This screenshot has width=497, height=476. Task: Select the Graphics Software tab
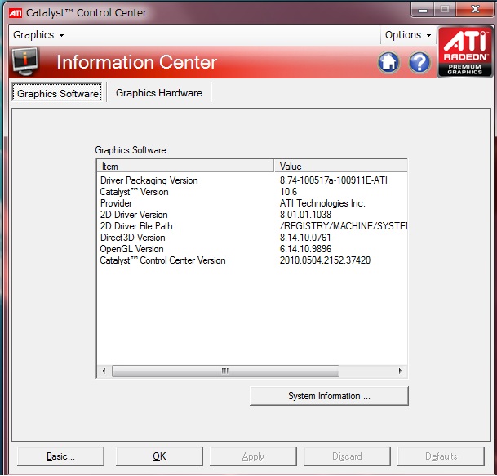click(x=58, y=93)
